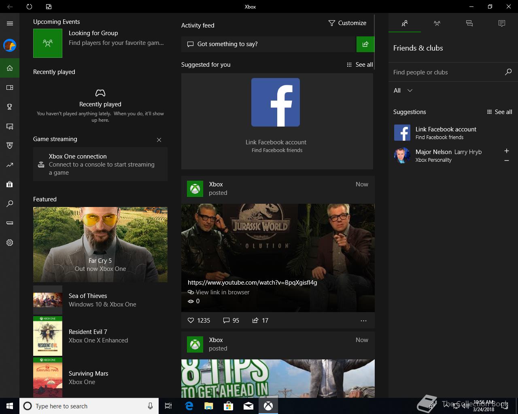Image resolution: width=518 pixels, height=414 pixels.
Task: Open Microsoft Edge from taskbar
Action: [189, 406]
